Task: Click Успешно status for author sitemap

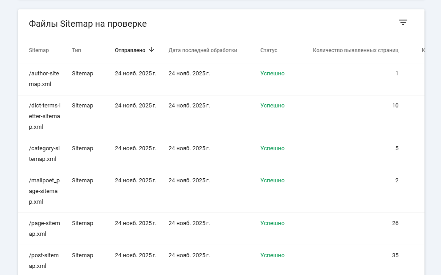Action: point(272,74)
